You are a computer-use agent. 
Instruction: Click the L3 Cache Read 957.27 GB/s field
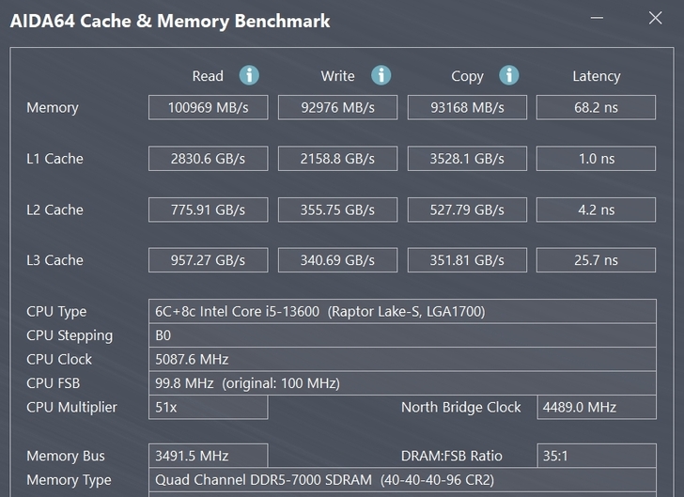[208, 260]
